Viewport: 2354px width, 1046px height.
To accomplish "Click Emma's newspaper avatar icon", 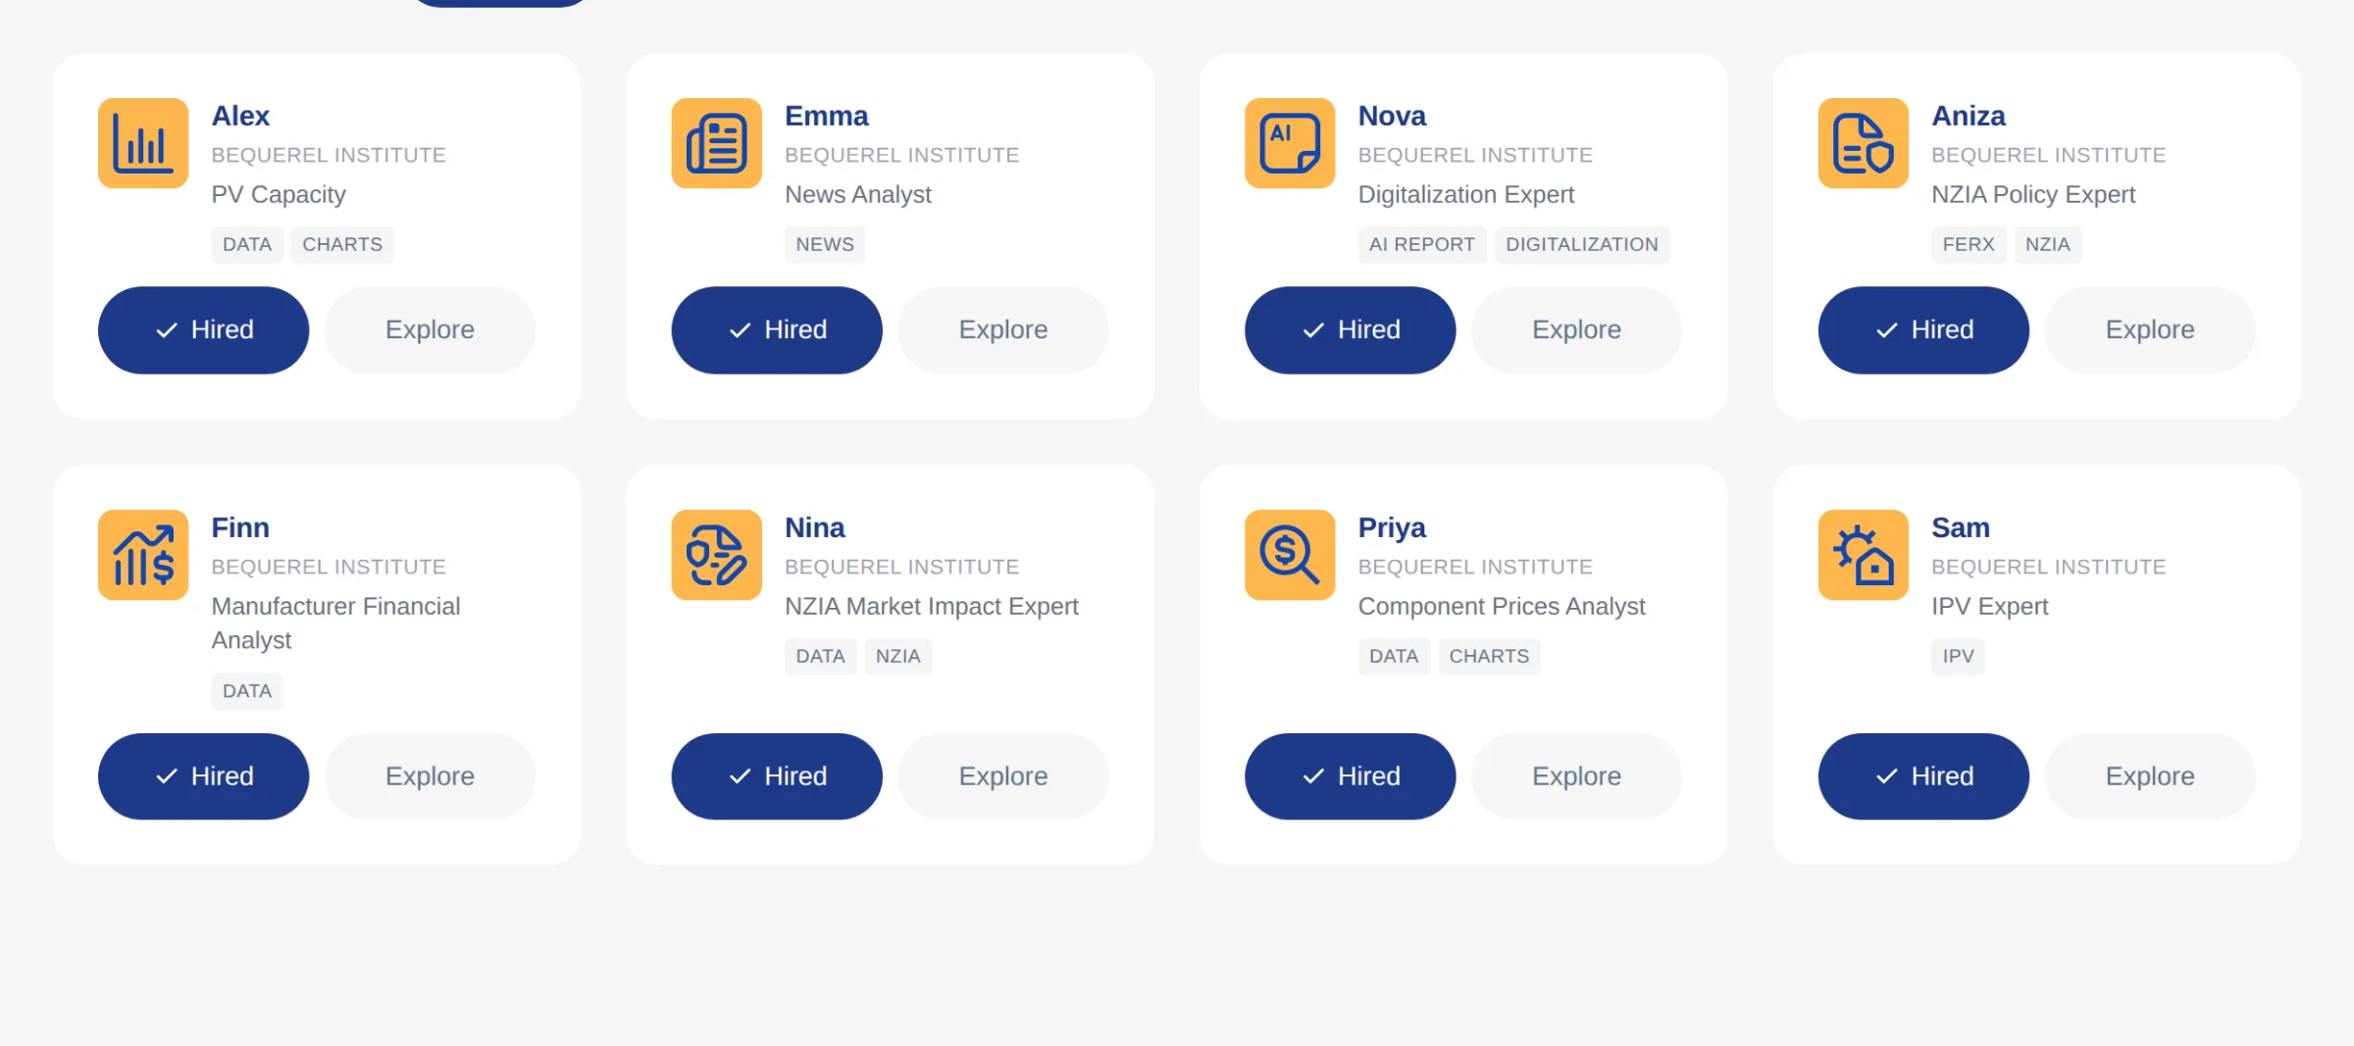I will coord(716,143).
